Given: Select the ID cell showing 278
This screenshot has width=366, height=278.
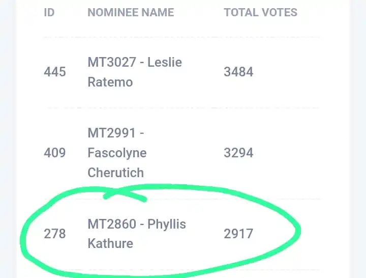Looking at the screenshot, I should coord(55,234).
